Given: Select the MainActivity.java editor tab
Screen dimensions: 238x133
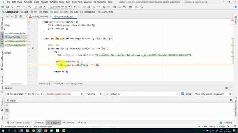Looking at the screenshot, I should point(65,17).
